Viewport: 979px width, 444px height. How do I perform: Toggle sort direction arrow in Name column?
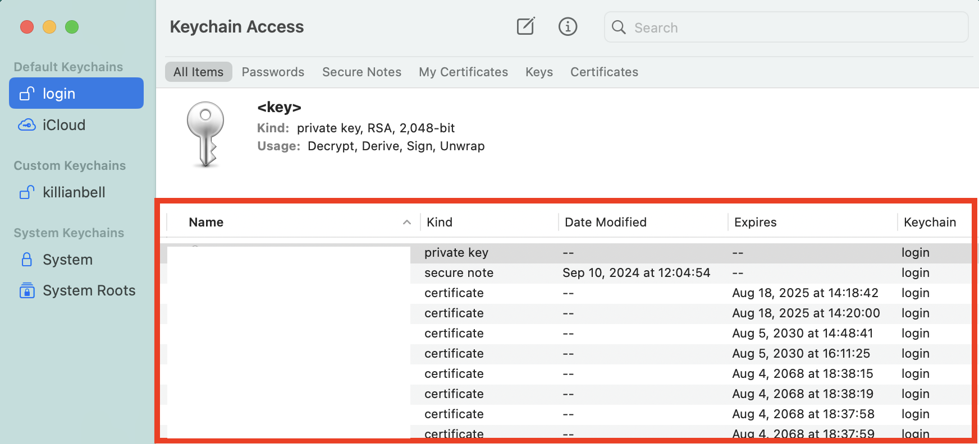click(x=407, y=223)
